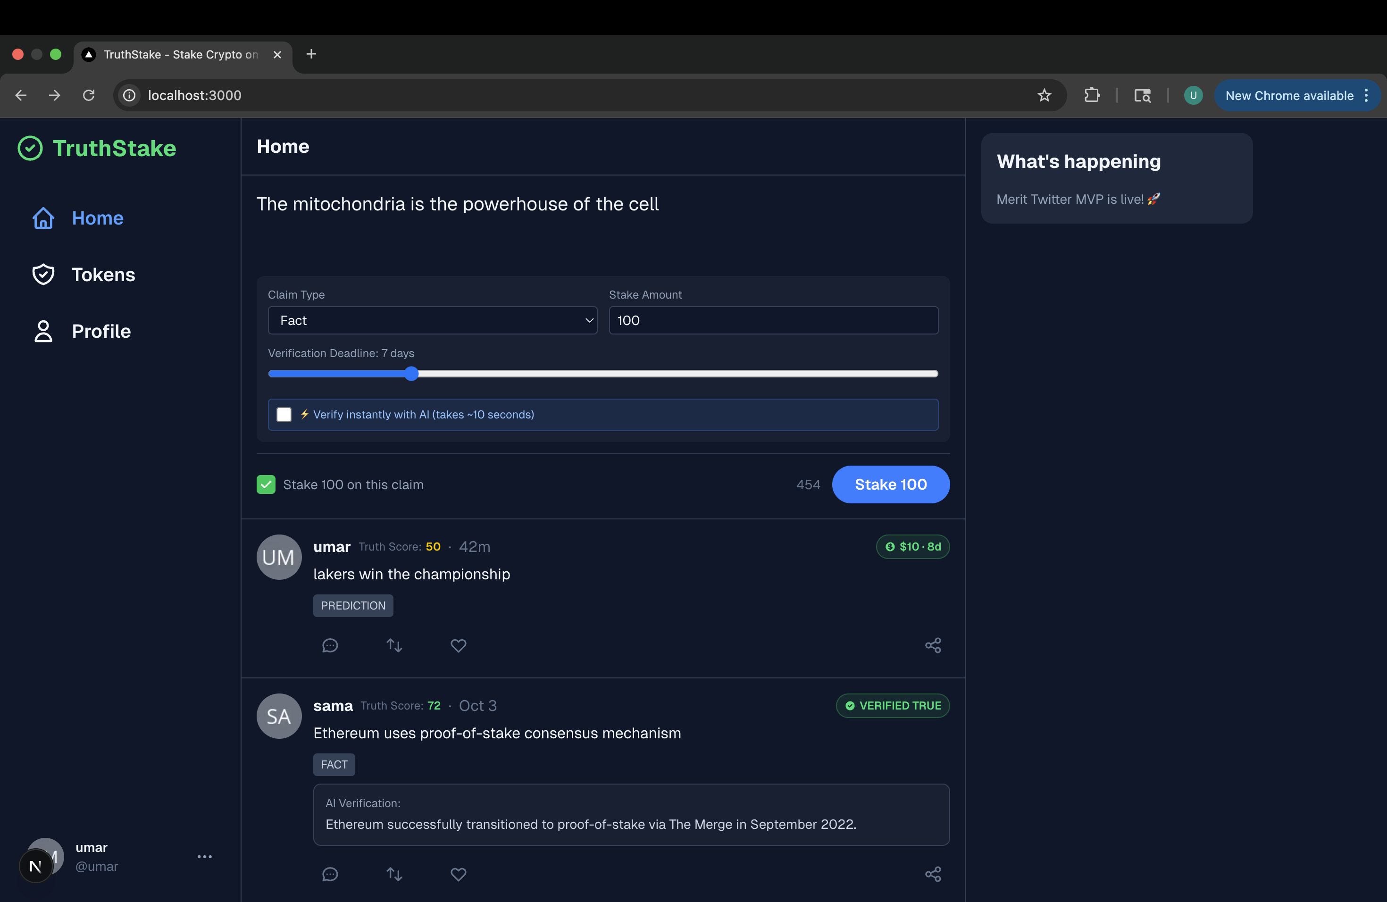Like the lakers win the championship post
1387x902 pixels.
(x=459, y=646)
